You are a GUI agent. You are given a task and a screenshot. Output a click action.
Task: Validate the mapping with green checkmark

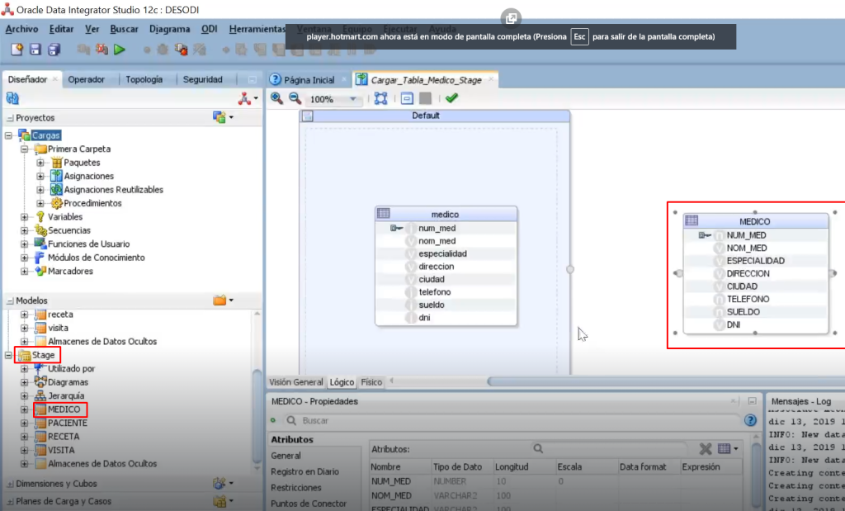coord(451,98)
